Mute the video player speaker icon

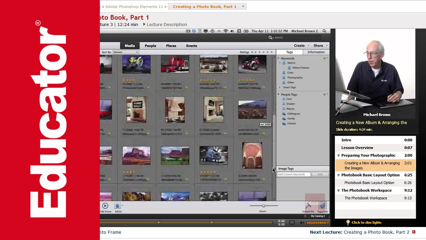(x=302, y=223)
